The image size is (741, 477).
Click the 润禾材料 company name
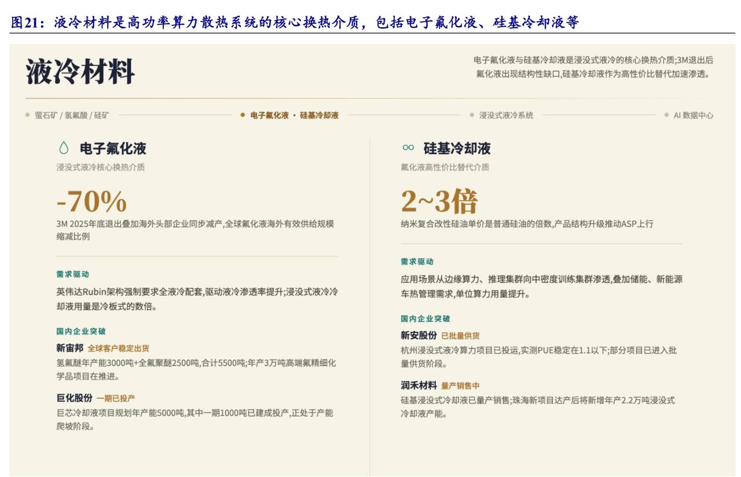419,385
